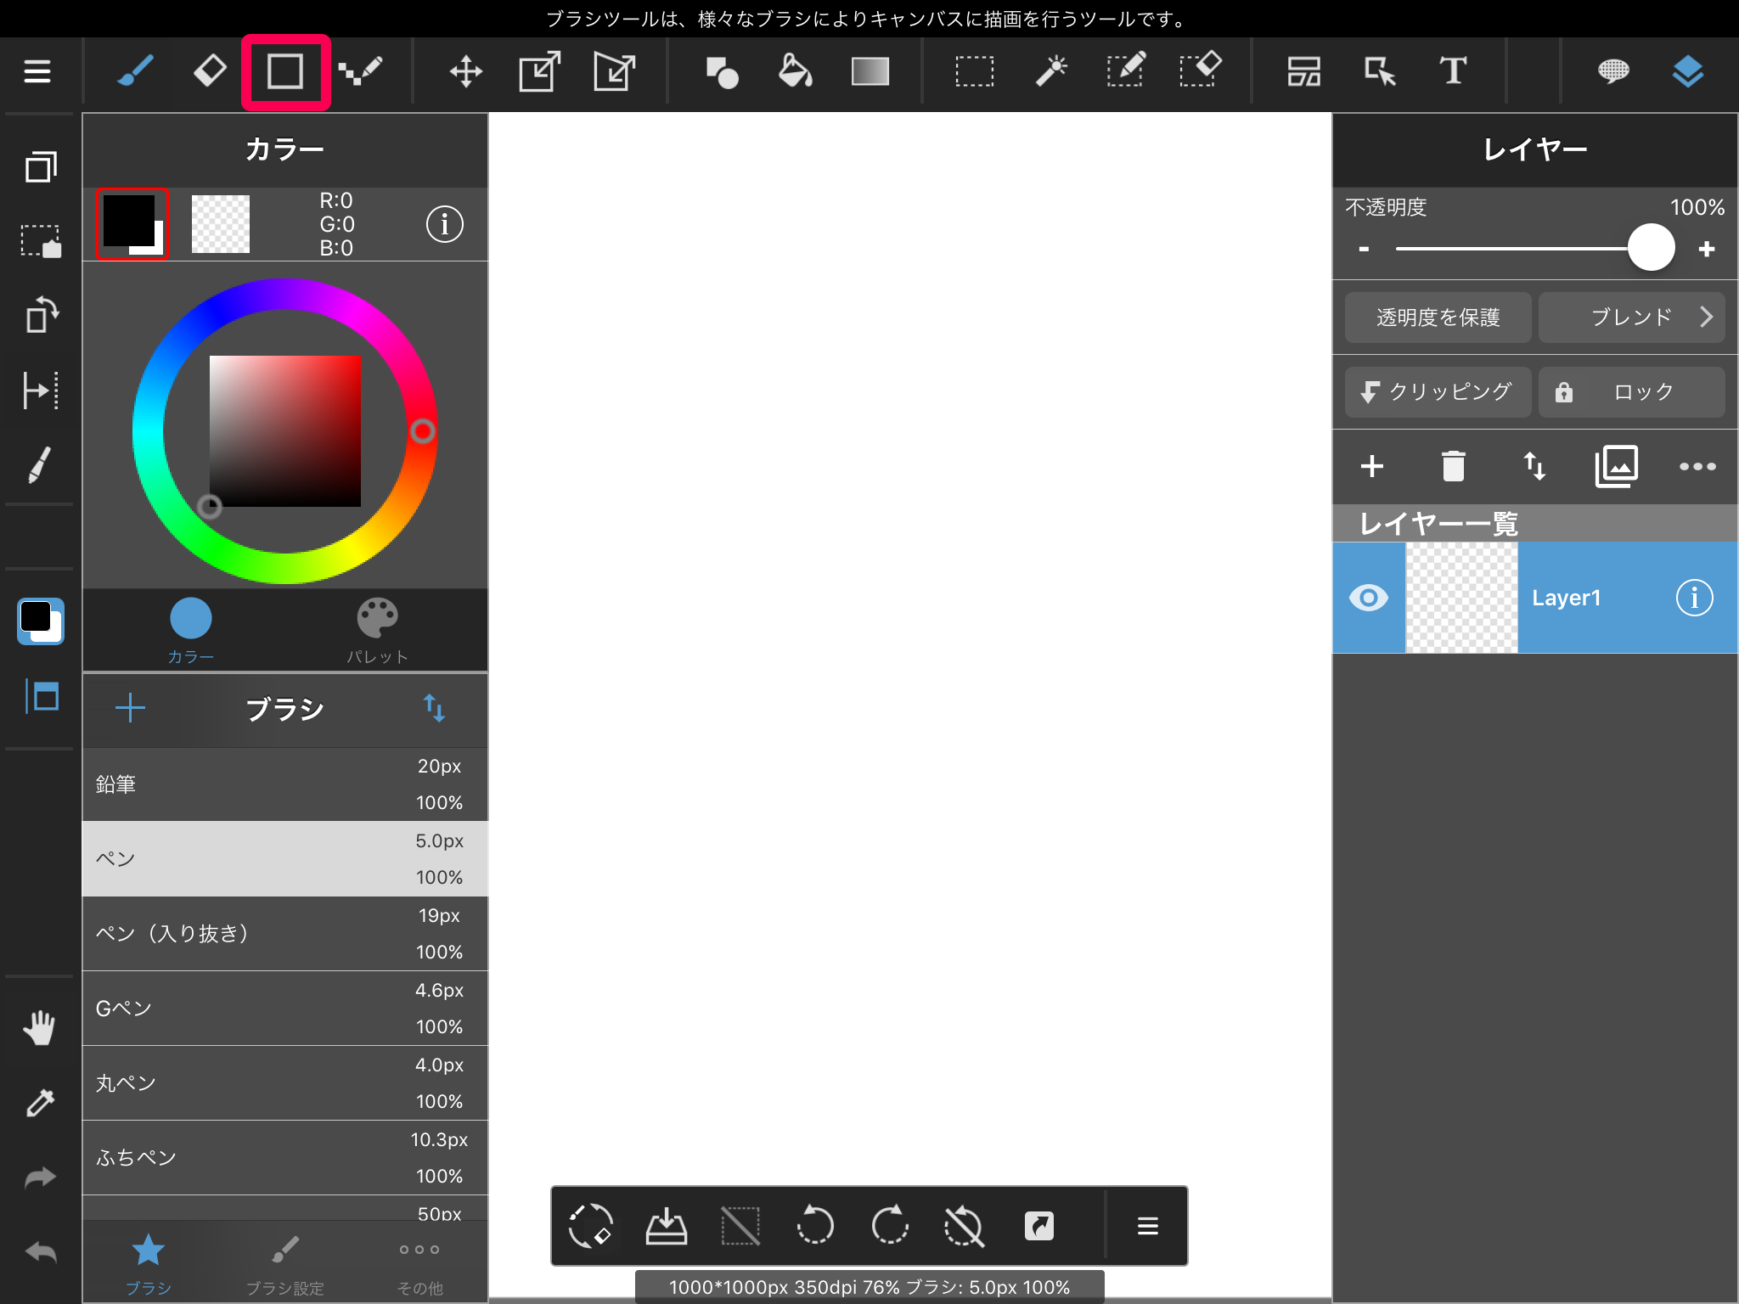This screenshot has width=1739, height=1304.
Task: Toggle the ロック layer lock
Action: coord(1631,391)
